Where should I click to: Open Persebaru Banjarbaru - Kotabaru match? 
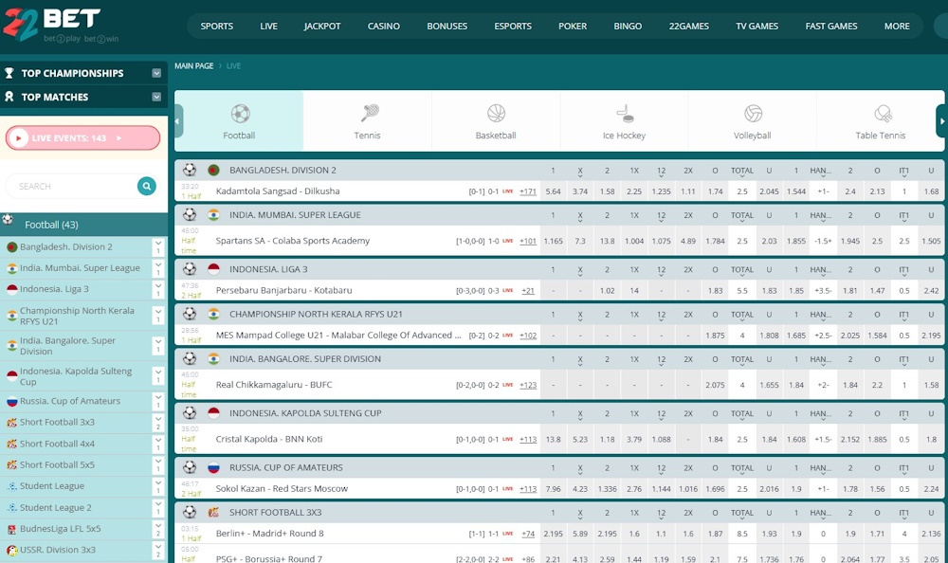283,290
